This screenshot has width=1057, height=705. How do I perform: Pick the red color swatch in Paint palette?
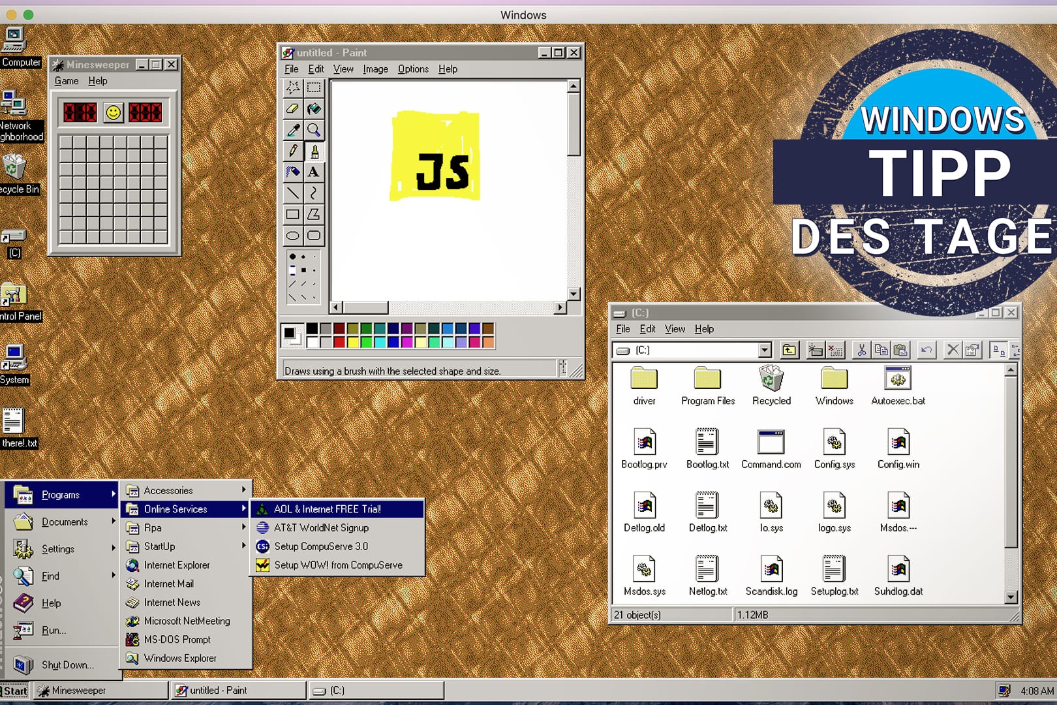tap(339, 341)
